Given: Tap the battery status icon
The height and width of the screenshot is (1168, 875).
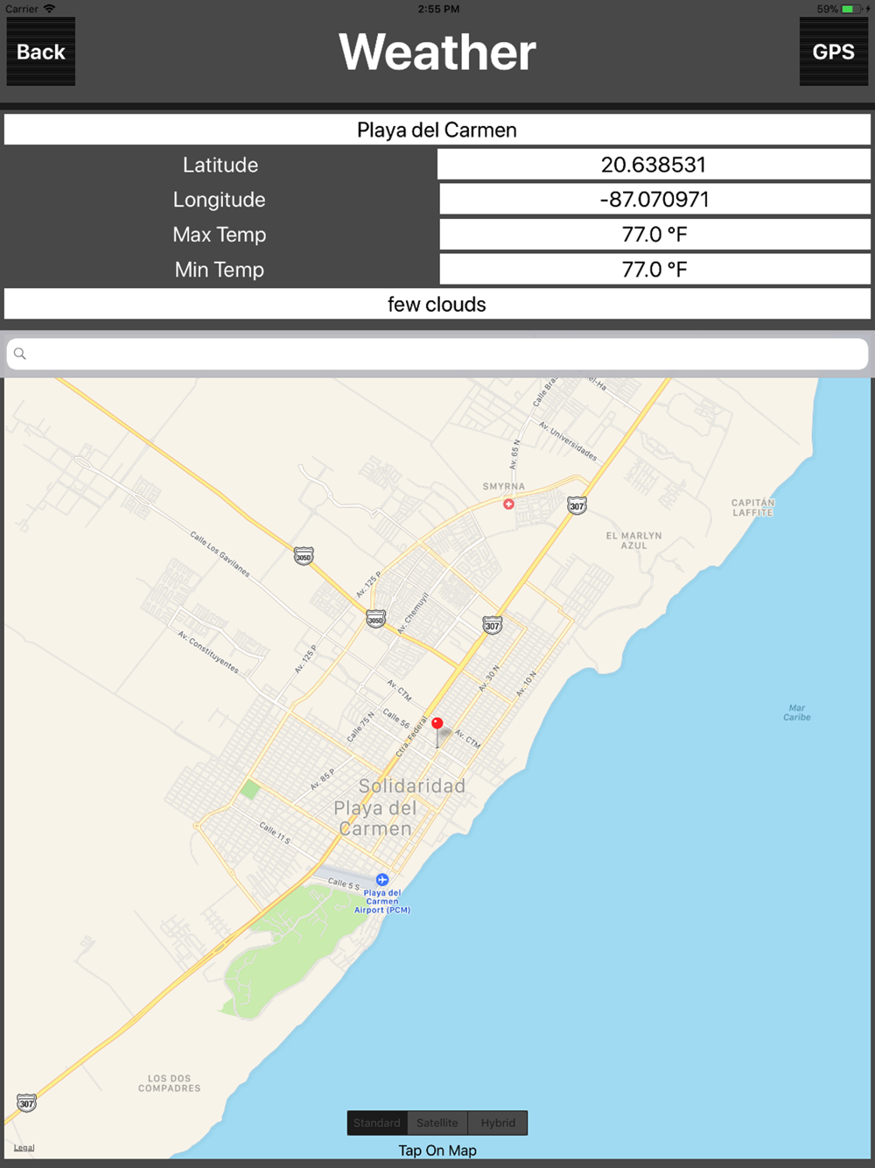Looking at the screenshot, I should pyautogui.click(x=852, y=9).
